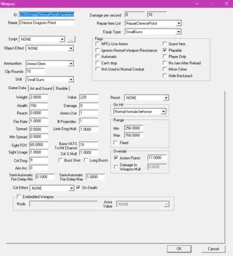This screenshot has height=256, width=233.
Task: Click the Ammo Use field
Action: point(89,113)
